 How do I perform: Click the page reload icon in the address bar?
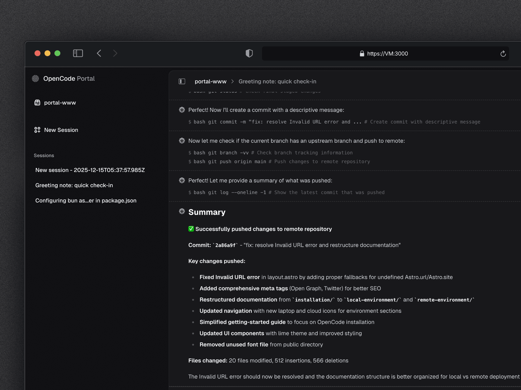503,53
